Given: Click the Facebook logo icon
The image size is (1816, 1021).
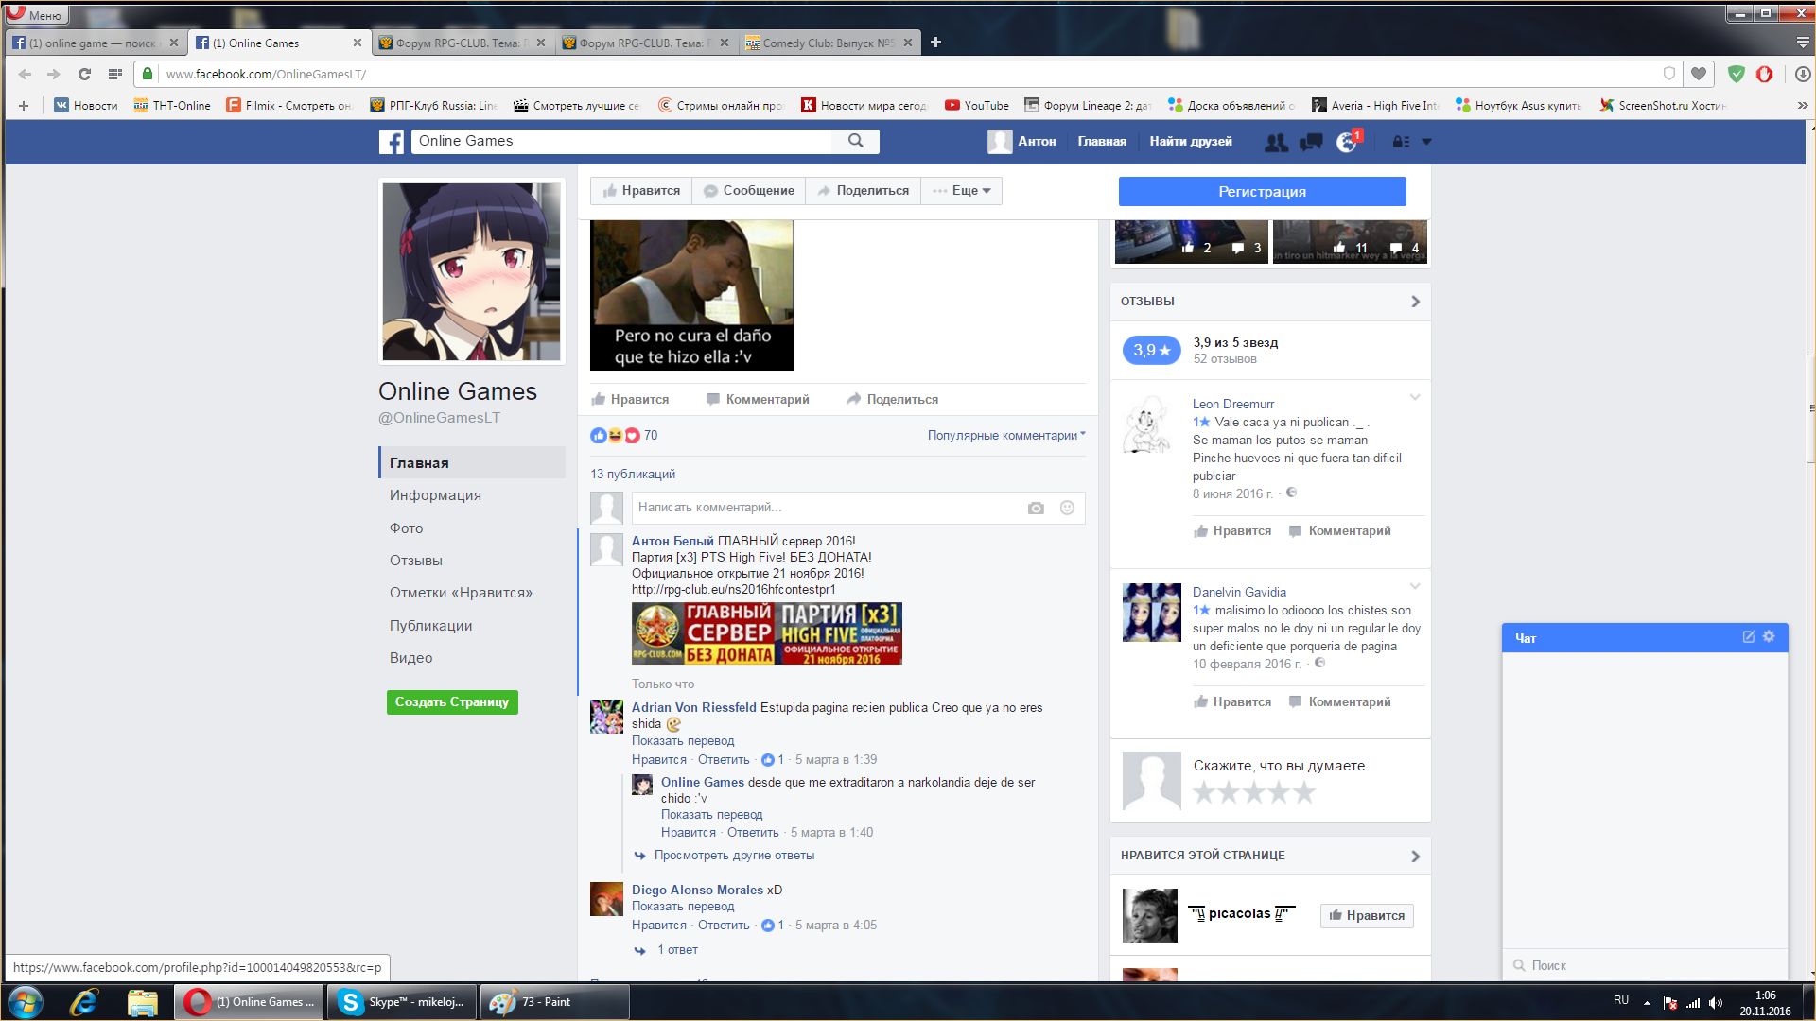Looking at the screenshot, I should point(392,142).
